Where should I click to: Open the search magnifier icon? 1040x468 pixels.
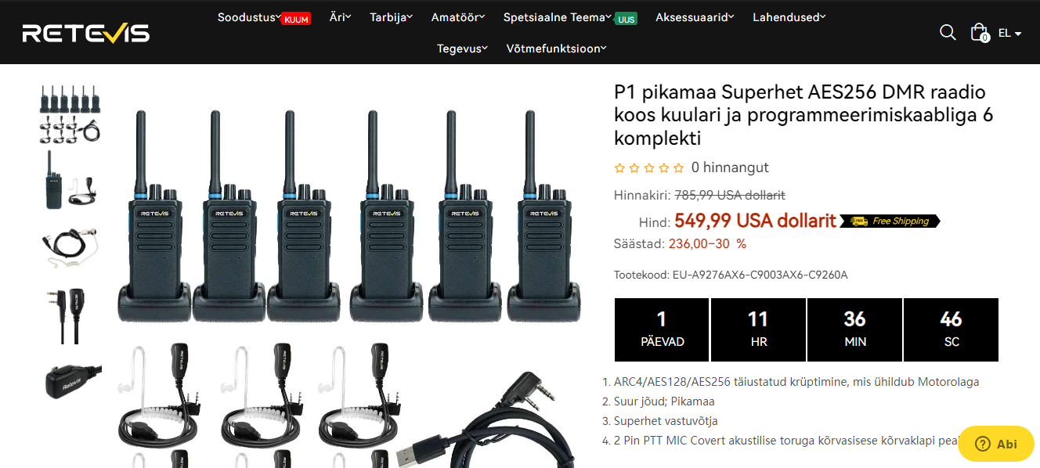(x=948, y=32)
